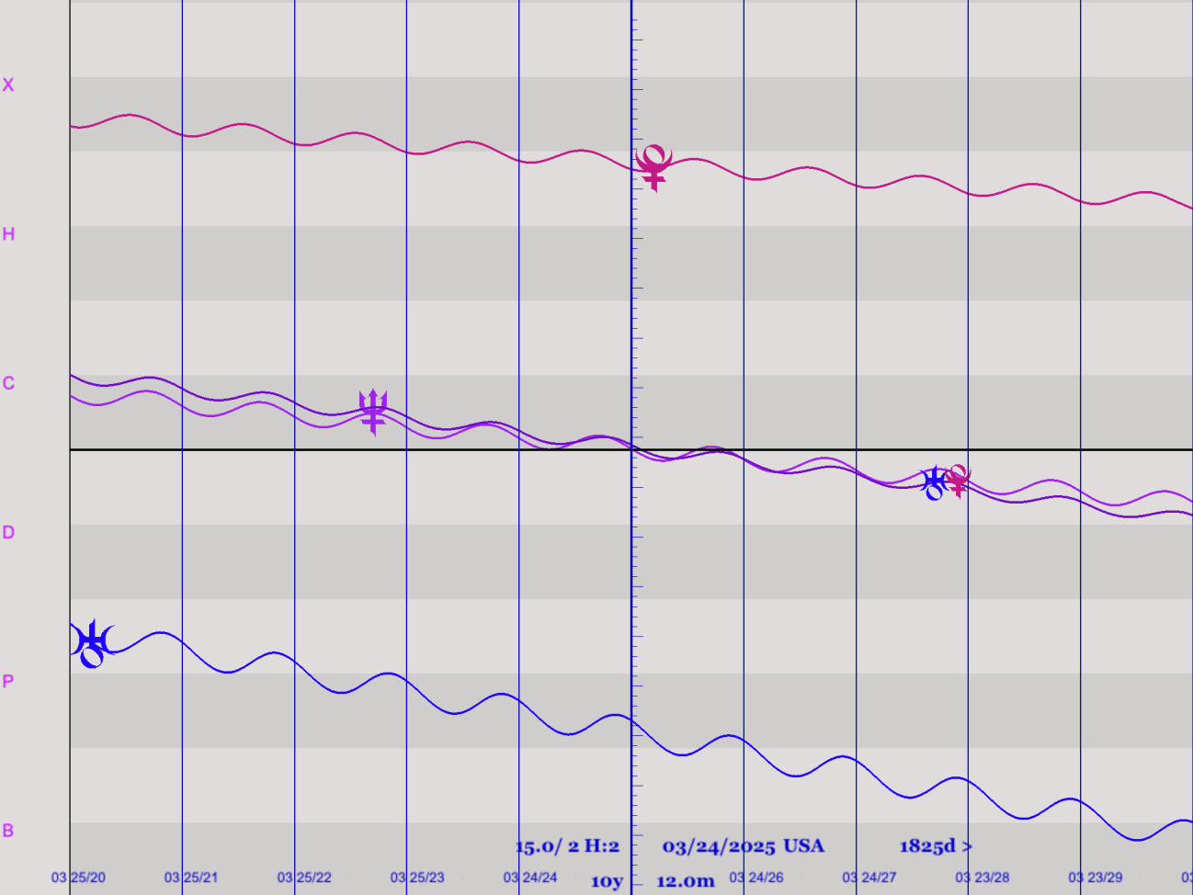Viewport: 1193px width, 895px height.
Task: Click the 03/24/2025 USA date label
Action: (743, 846)
